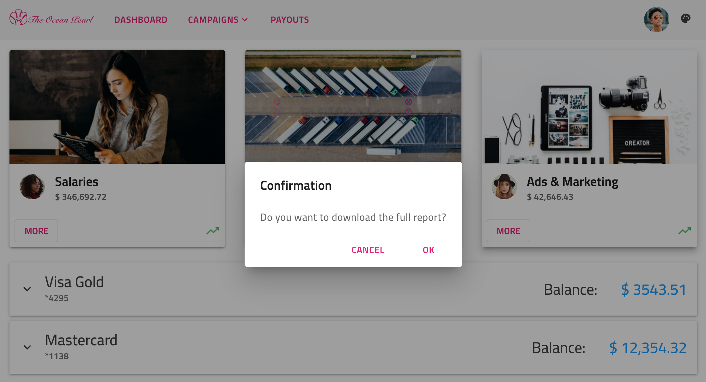
Task: Click the flower emblem beside the site name
Action: pyautogui.click(x=18, y=19)
